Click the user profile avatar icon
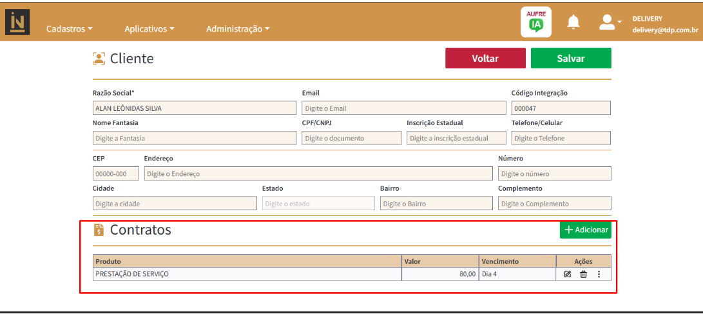 tap(607, 23)
